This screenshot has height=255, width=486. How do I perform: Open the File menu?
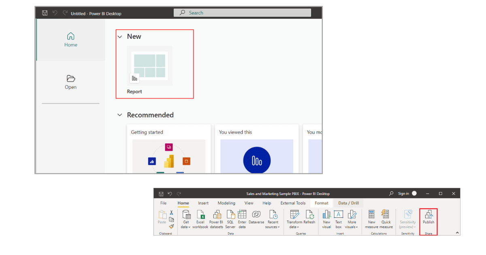point(163,203)
